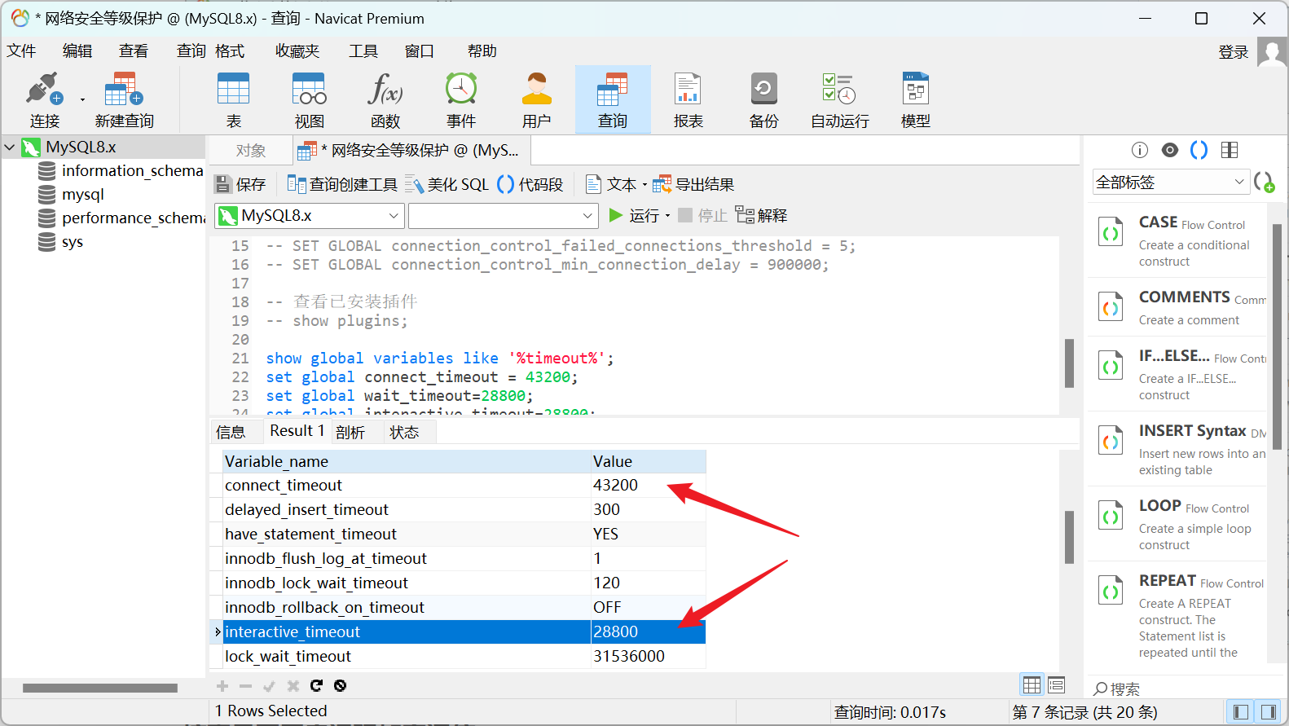Open the 函数 (Function) toolbar icon

click(x=385, y=99)
